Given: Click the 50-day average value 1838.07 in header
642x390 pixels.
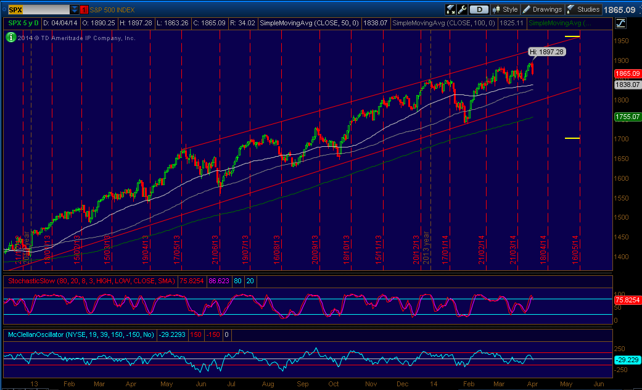Looking at the screenshot, I should coord(375,23).
